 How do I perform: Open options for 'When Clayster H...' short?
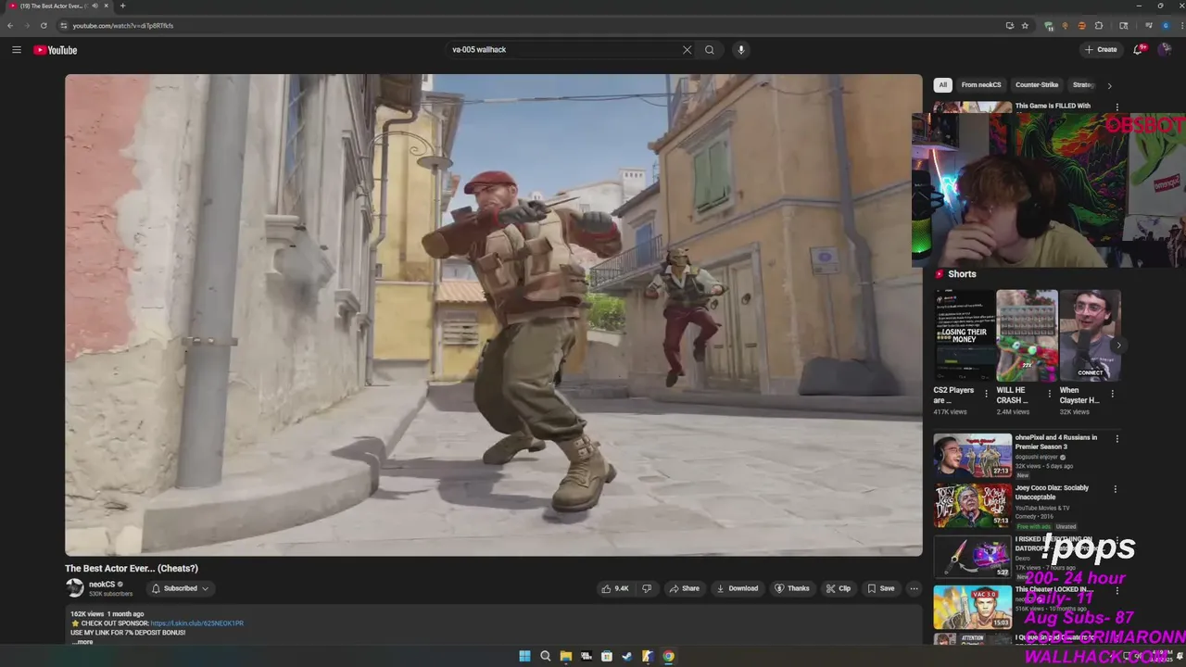pos(1112,394)
